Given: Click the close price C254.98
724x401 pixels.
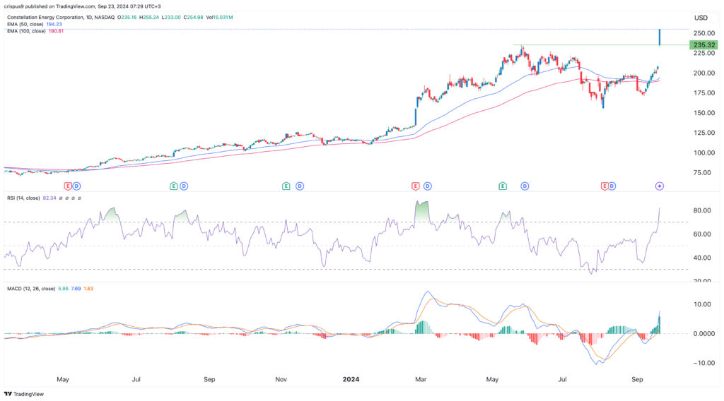Looking at the screenshot, I should pos(194,18).
